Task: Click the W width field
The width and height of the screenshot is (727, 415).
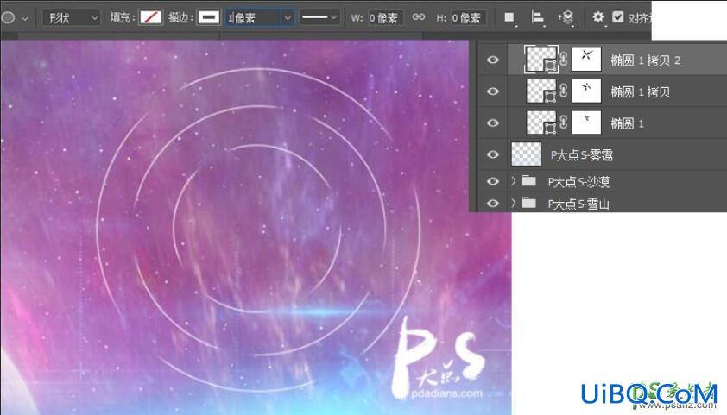Action: click(385, 18)
